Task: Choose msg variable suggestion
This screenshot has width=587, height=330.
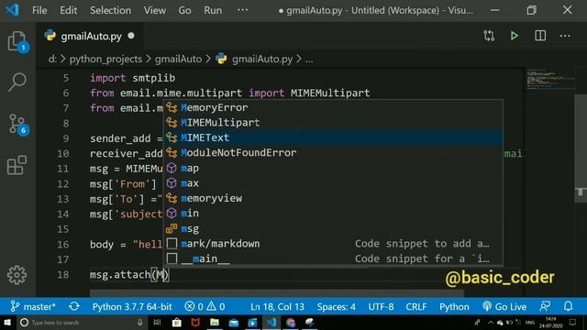Action: [x=333, y=228]
